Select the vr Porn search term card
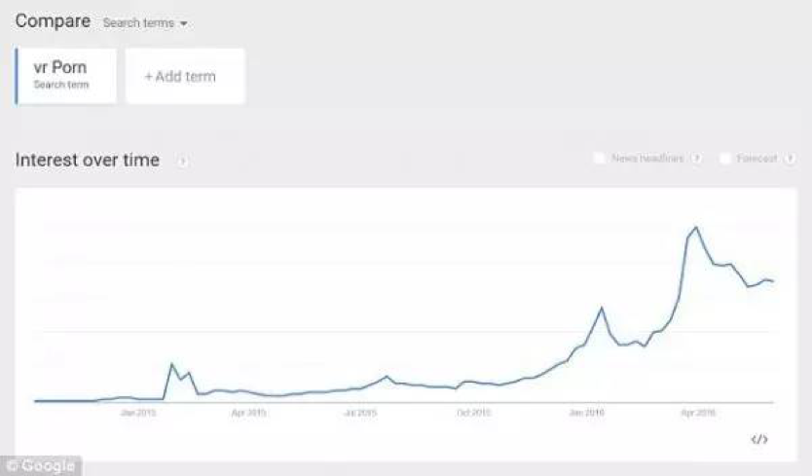812x476 pixels. coord(66,76)
